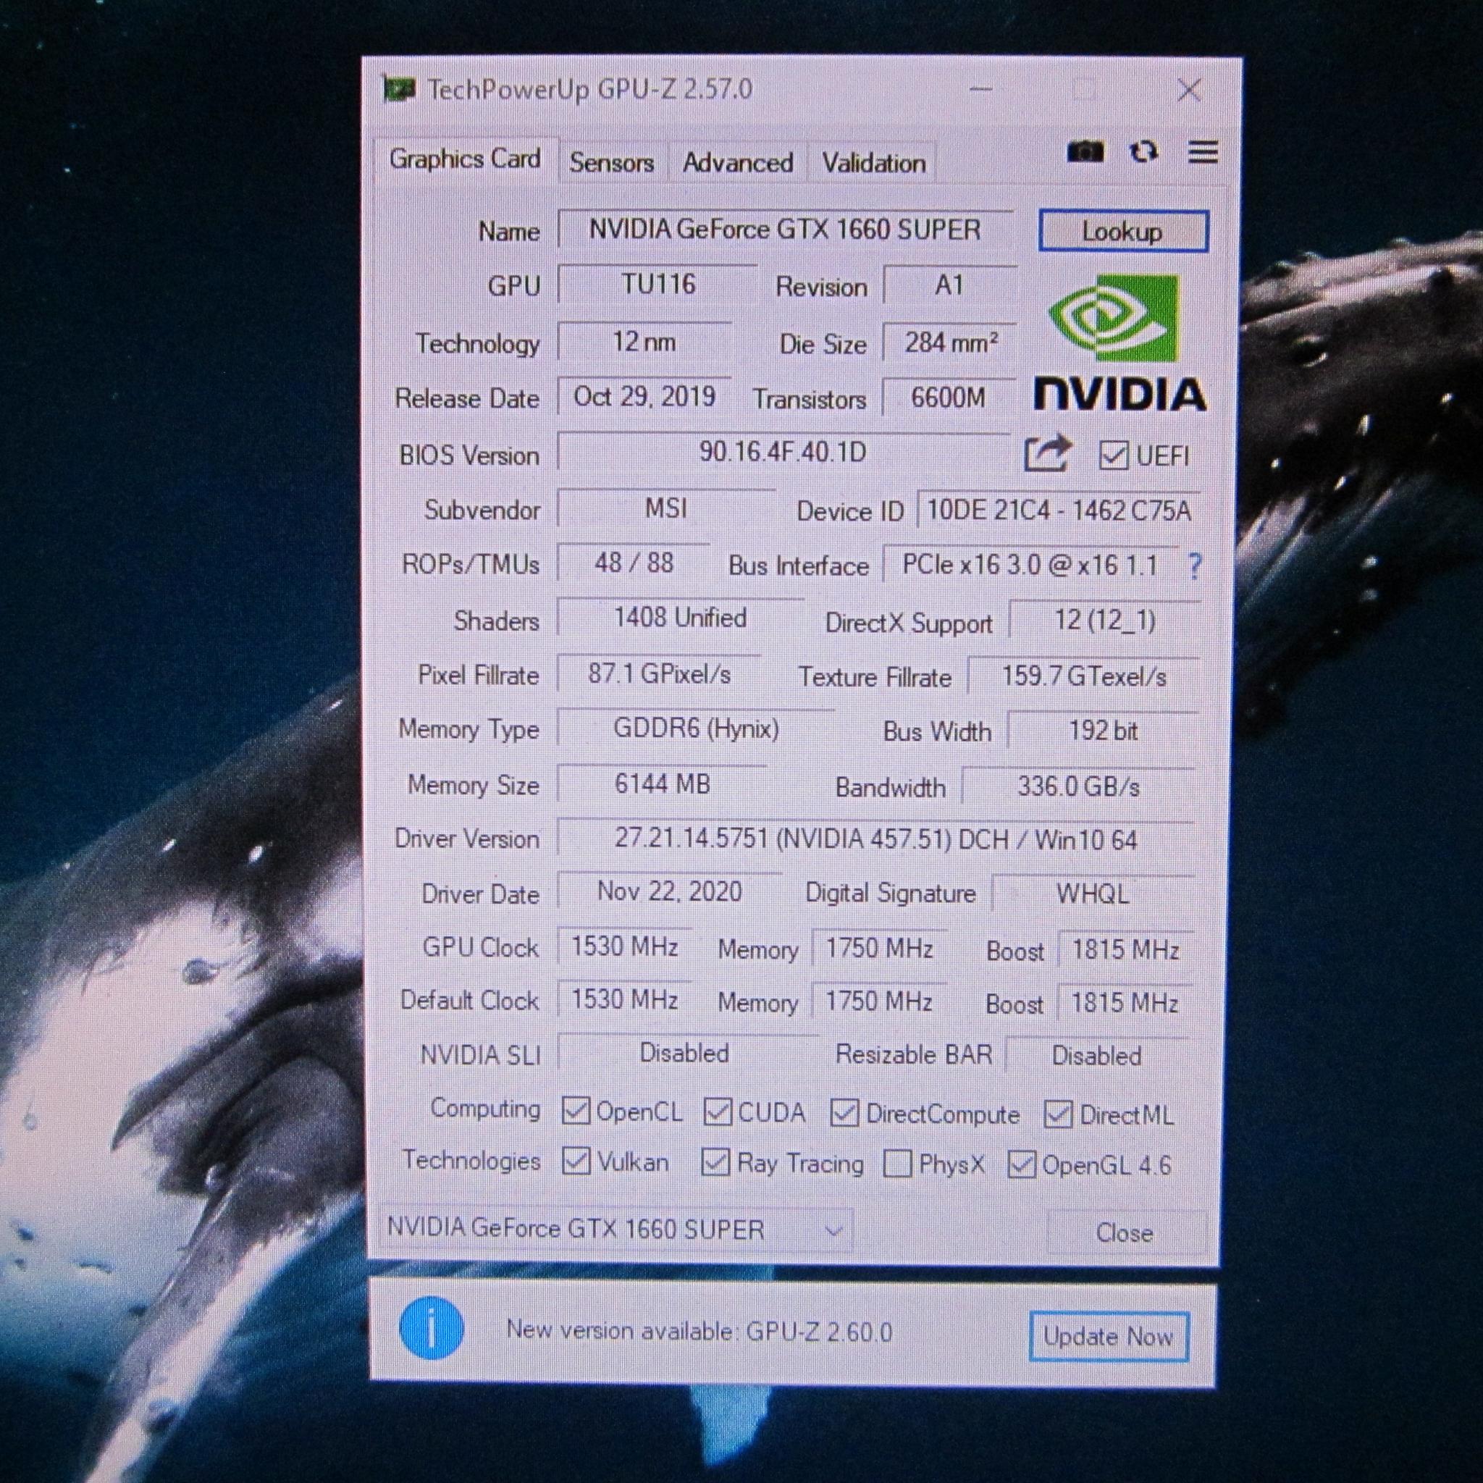Click the screenshot camera icon
Screen dimensions: 1483x1483
(1085, 152)
